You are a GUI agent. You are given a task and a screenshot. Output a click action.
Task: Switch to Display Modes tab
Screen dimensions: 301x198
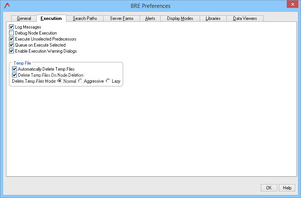(180, 18)
